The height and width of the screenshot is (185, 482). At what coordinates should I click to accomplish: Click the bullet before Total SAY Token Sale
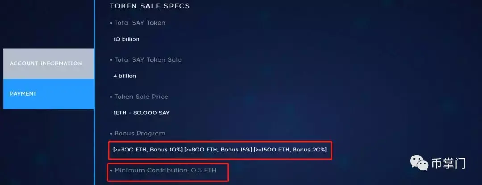[x=111, y=60]
